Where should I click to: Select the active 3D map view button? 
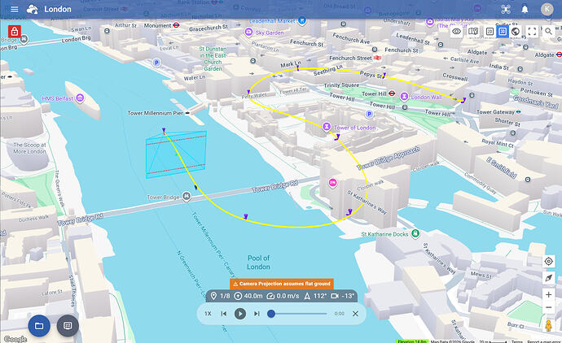pos(503,32)
